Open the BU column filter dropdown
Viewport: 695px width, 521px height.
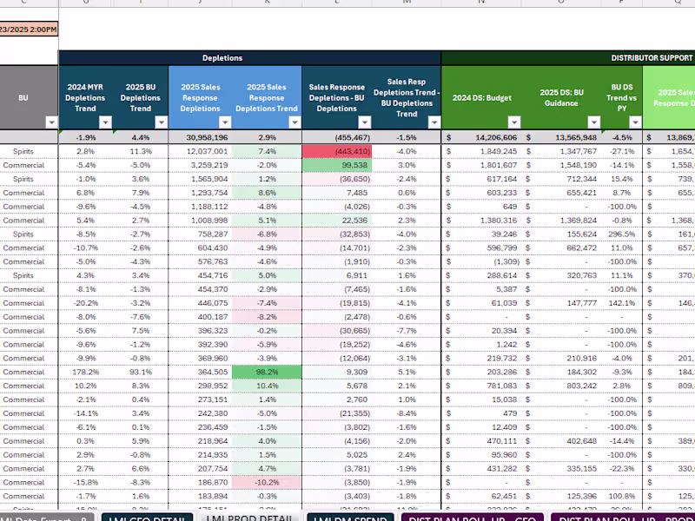[x=52, y=122]
